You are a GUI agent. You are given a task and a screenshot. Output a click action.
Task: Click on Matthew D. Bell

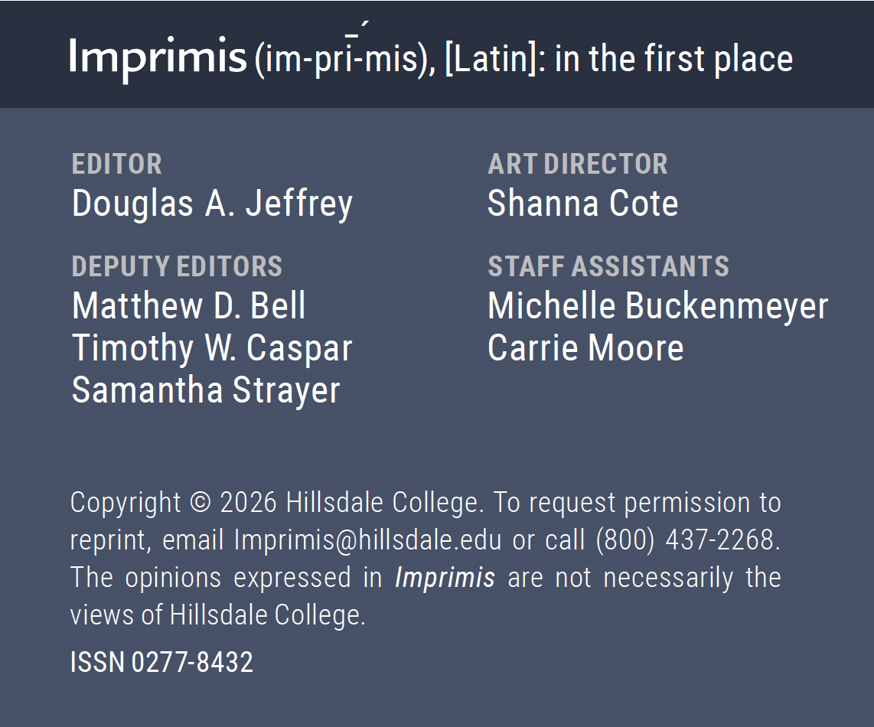pyautogui.click(x=188, y=306)
